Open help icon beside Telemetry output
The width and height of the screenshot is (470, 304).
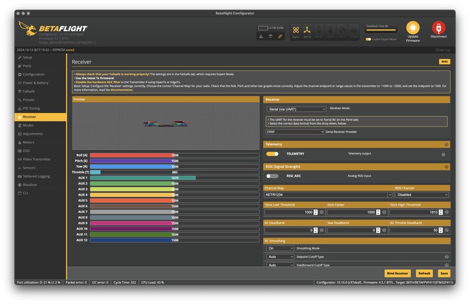coord(443,155)
